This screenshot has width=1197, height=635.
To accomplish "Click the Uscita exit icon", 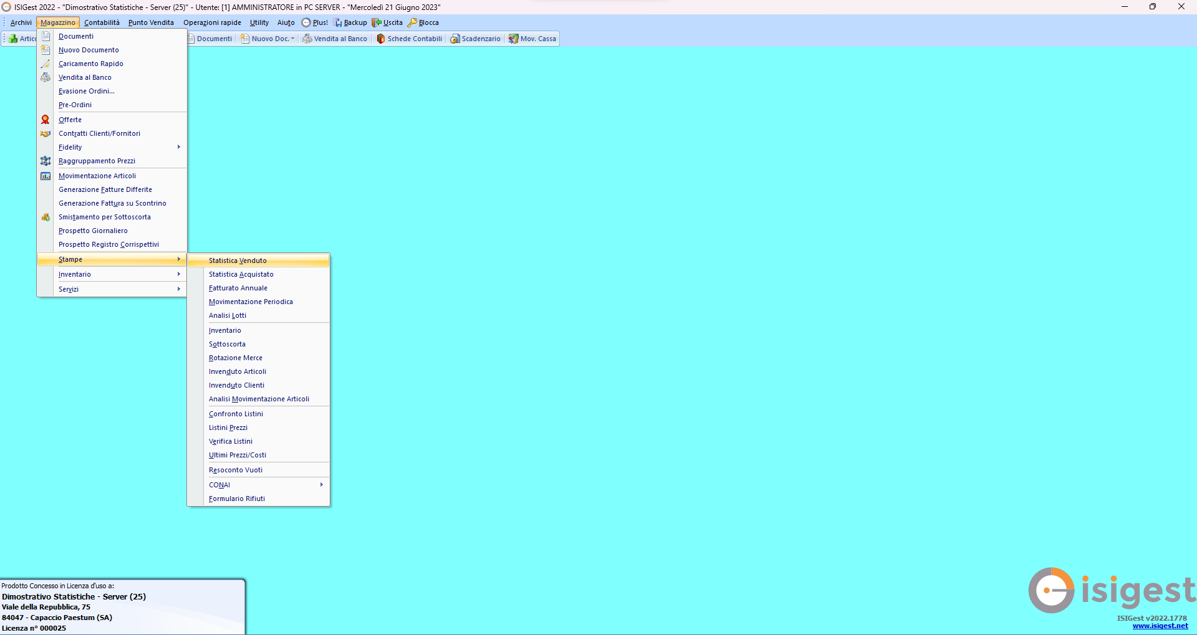I will (377, 22).
